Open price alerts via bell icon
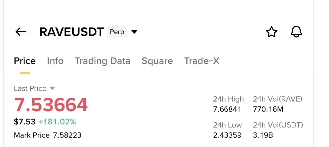 click(x=296, y=32)
